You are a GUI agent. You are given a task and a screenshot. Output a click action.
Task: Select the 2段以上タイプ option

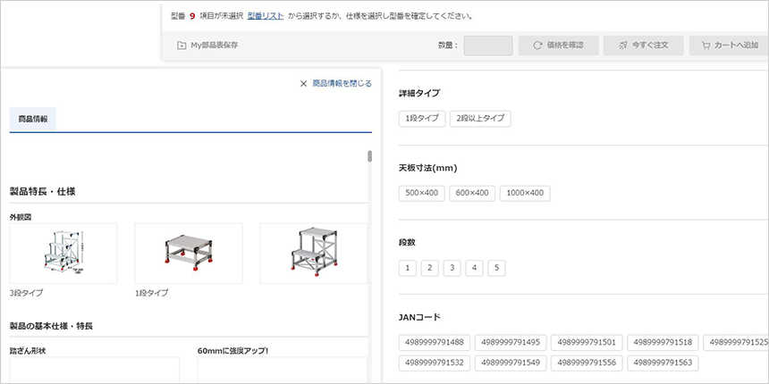coord(479,118)
